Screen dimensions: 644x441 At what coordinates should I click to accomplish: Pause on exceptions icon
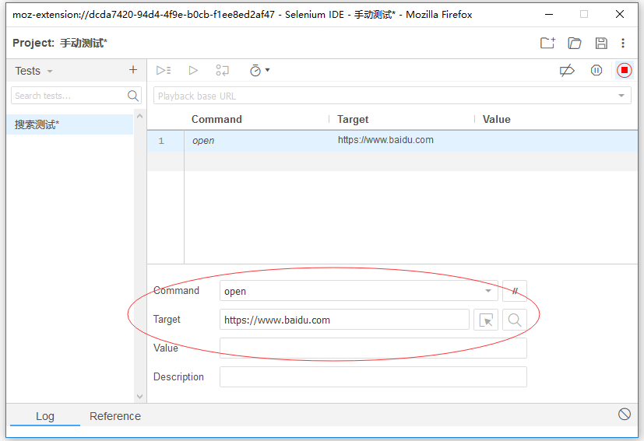[x=596, y=71]
